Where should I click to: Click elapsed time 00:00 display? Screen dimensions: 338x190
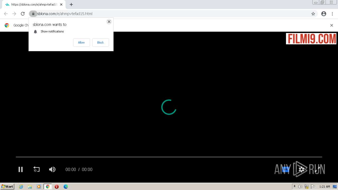pos(71,169)
